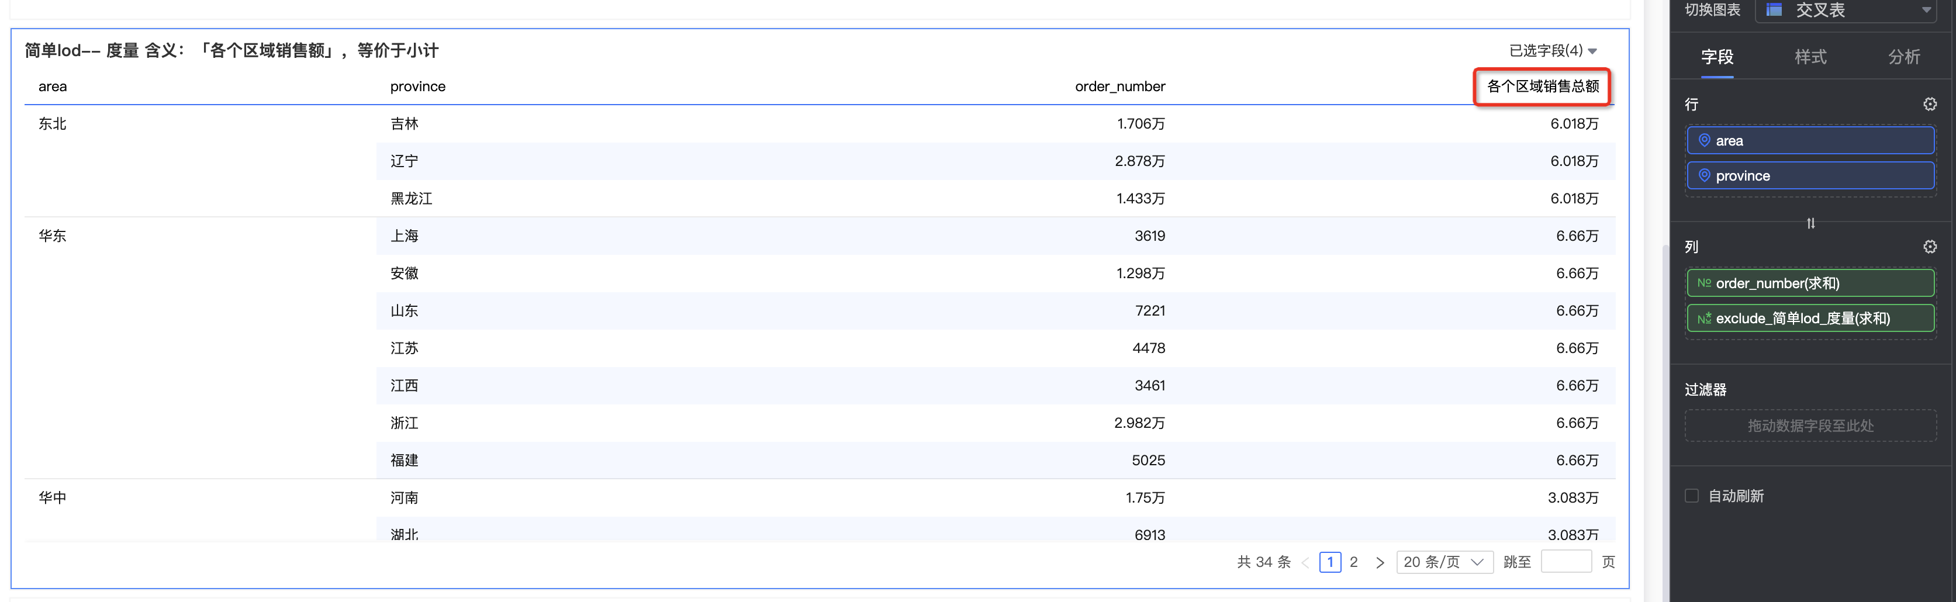1956x602 pixels.
Task: Switch to the 样式 tab
Action: point(1810,57)
